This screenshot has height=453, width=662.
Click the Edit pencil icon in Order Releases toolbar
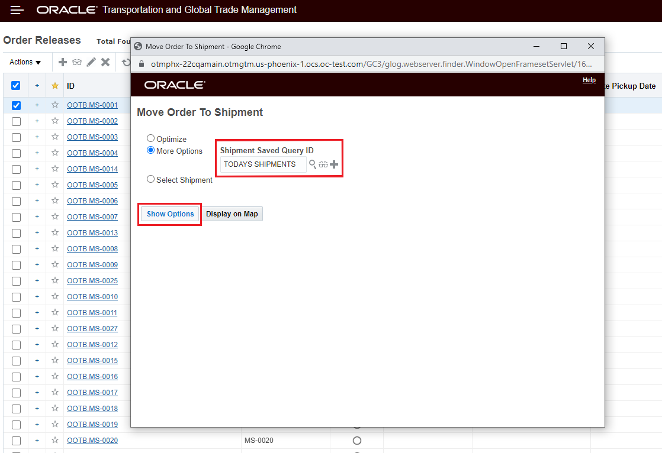click(x=91, y=62)
